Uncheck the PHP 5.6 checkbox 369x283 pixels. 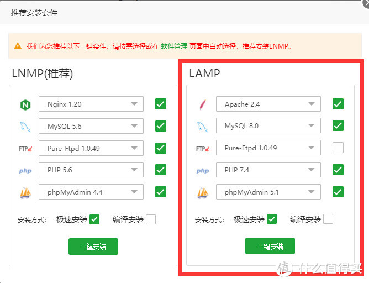[x=161, y=170]
